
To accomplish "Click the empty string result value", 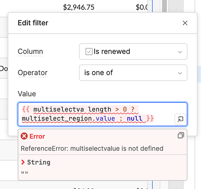I will click(25, 173).
